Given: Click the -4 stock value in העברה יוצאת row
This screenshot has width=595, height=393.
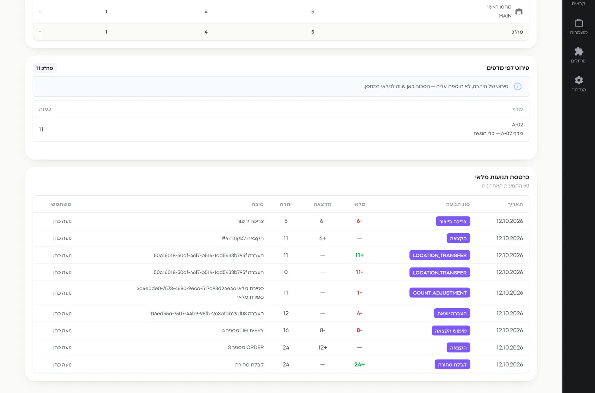Looking at the screenshot, I should tap(360, 314).
